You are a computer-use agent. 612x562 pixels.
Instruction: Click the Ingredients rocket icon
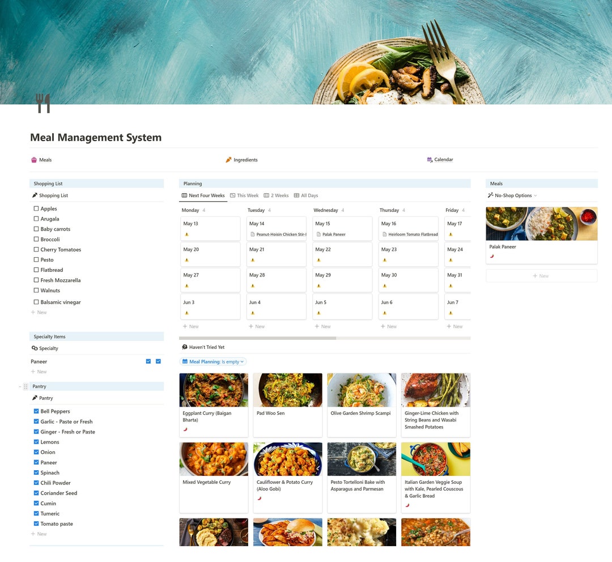(x=229, y=160)
